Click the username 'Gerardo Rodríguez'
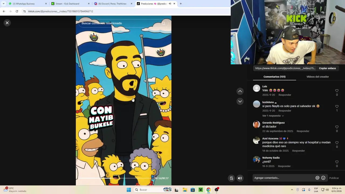This screenshot has height=194, width=345. [x=273, y=123]
